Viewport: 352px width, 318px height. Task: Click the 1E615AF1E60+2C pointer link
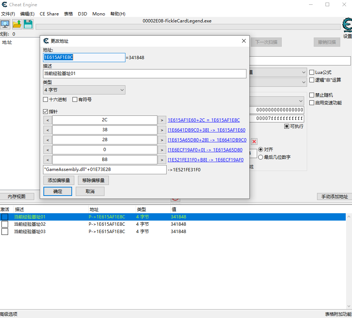[x=203, y=120]
